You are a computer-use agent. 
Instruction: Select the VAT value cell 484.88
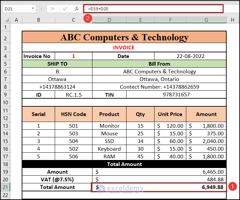159,180
